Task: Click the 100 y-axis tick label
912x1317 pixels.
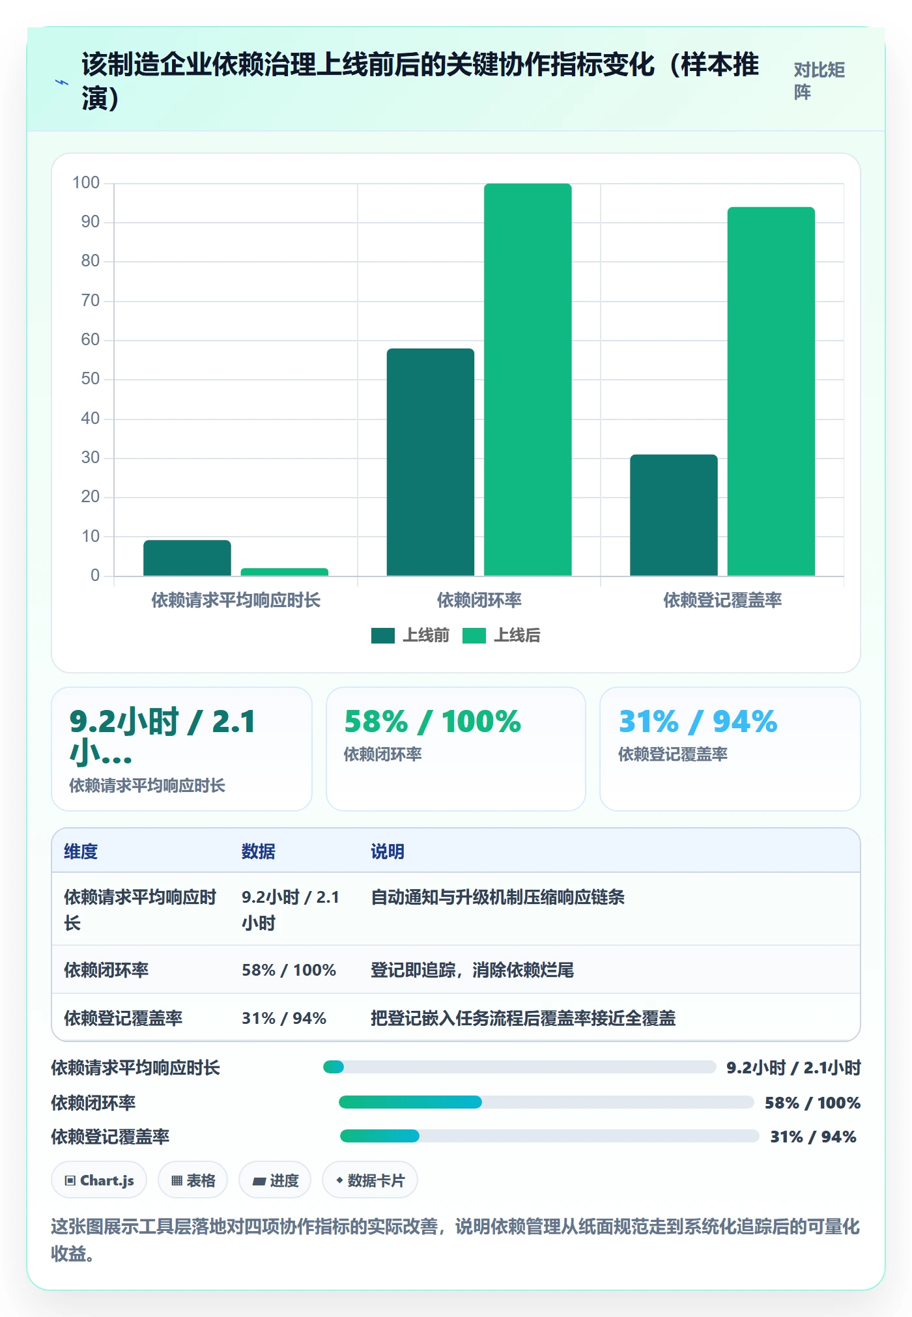Action: point(86,182)
